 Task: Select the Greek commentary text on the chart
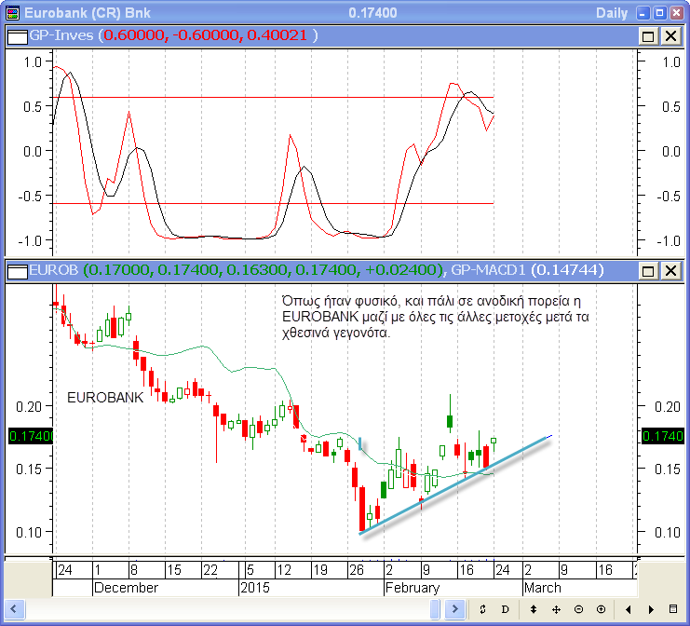pos(435,317)
